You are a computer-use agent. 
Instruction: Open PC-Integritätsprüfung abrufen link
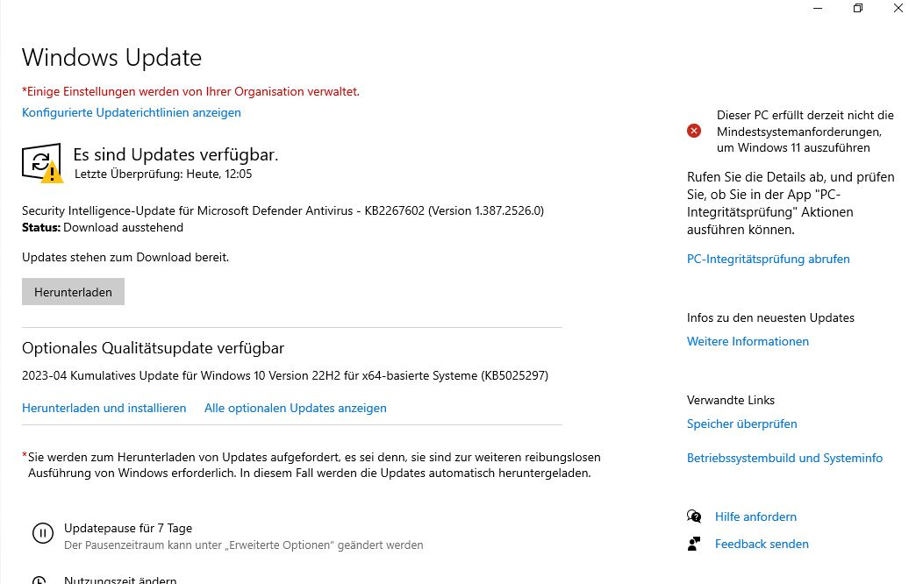coord(769,260)
